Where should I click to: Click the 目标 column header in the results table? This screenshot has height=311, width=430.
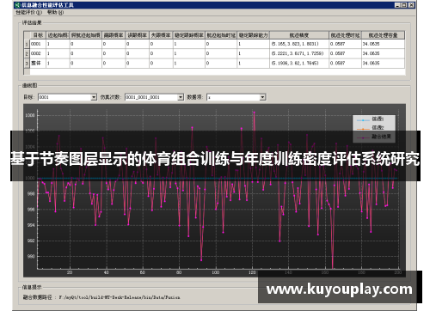(x=38, y=35)
